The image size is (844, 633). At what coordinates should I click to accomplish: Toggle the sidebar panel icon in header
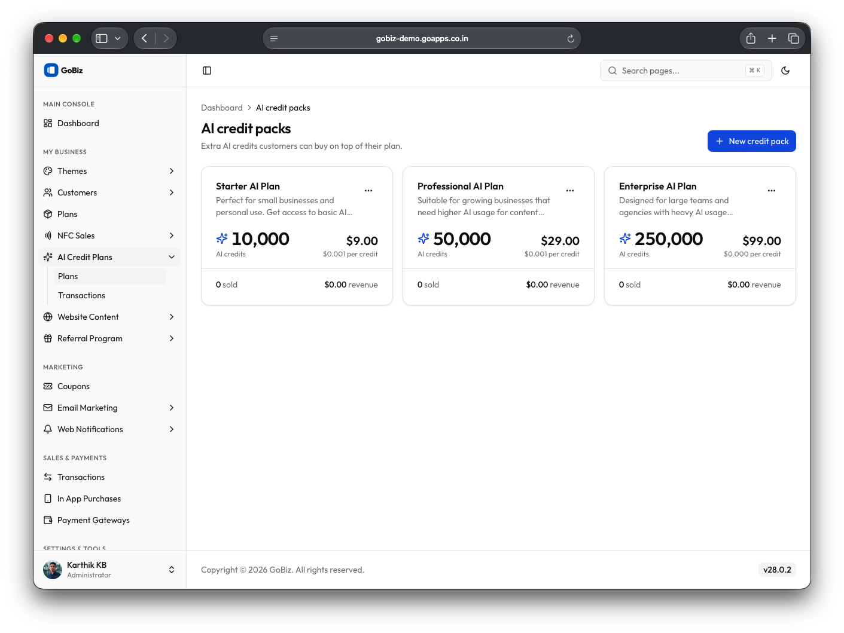207,71
